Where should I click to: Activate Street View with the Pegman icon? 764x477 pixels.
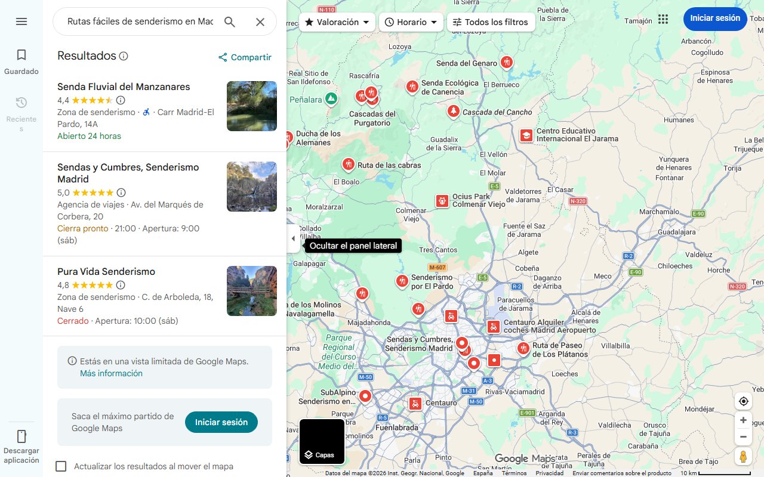tap(743, 456)
